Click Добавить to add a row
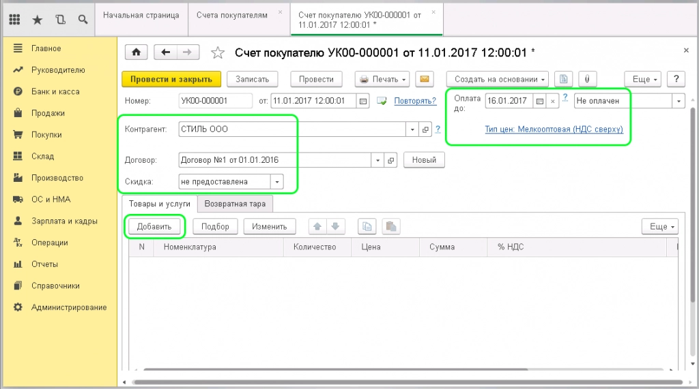The height and width of the screenshot is (389, 699). point(154,227)
